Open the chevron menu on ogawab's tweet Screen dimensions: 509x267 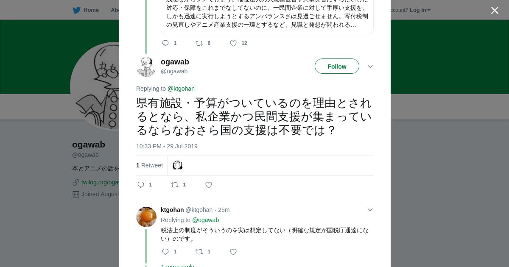click(x=370, y=67)
